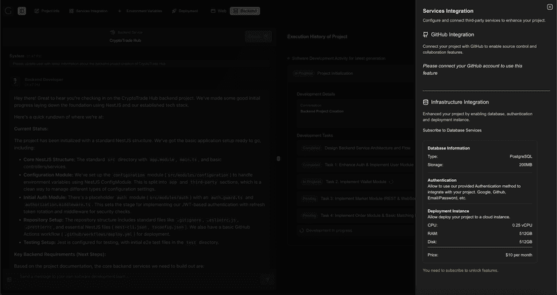This screenshot has height=295, width=557.
Task: Open the Environment Variables tab
Action: pos(144,11)
